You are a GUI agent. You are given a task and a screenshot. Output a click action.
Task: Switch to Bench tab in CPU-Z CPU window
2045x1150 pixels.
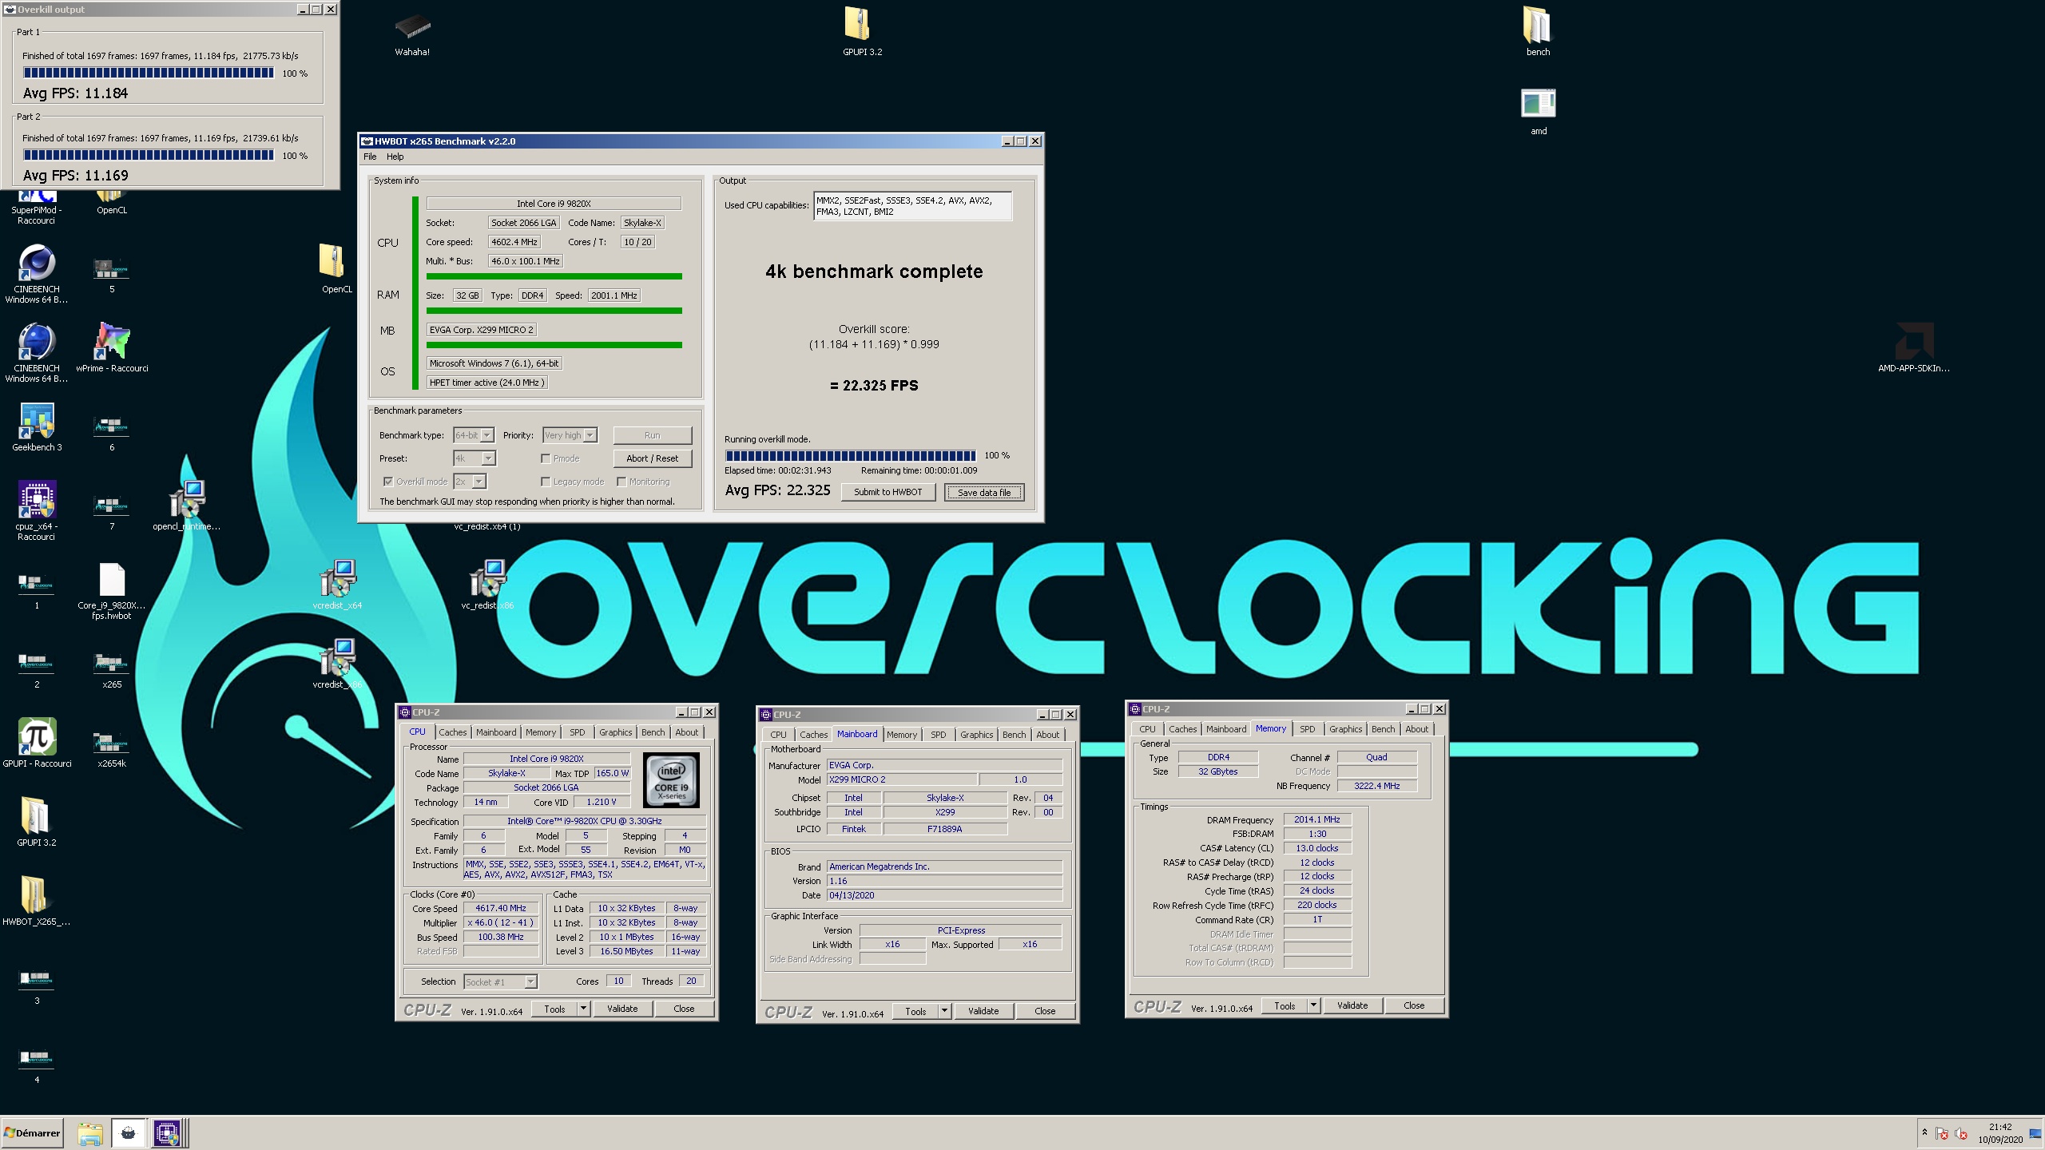653,732
